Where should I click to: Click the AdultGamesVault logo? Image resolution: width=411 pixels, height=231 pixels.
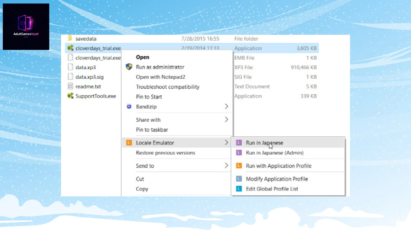[26, 27]
